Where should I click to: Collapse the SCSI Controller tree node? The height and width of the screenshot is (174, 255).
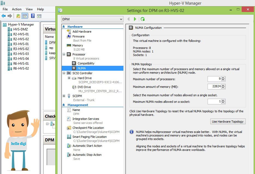64,73
